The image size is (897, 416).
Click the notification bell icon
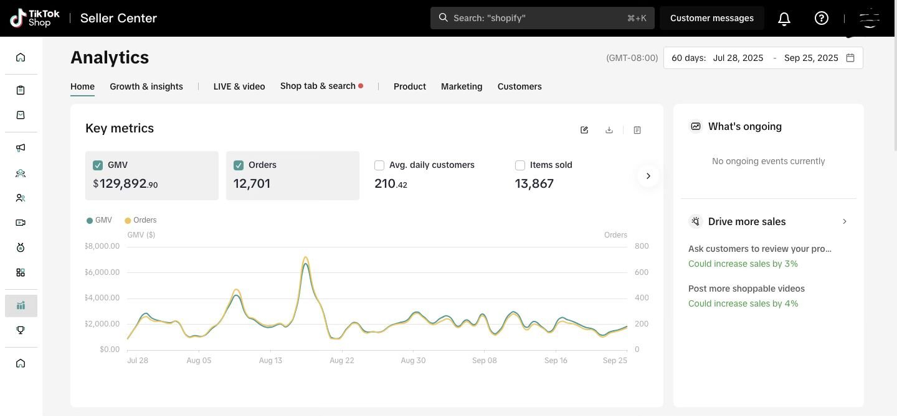[x=784, y=19]
